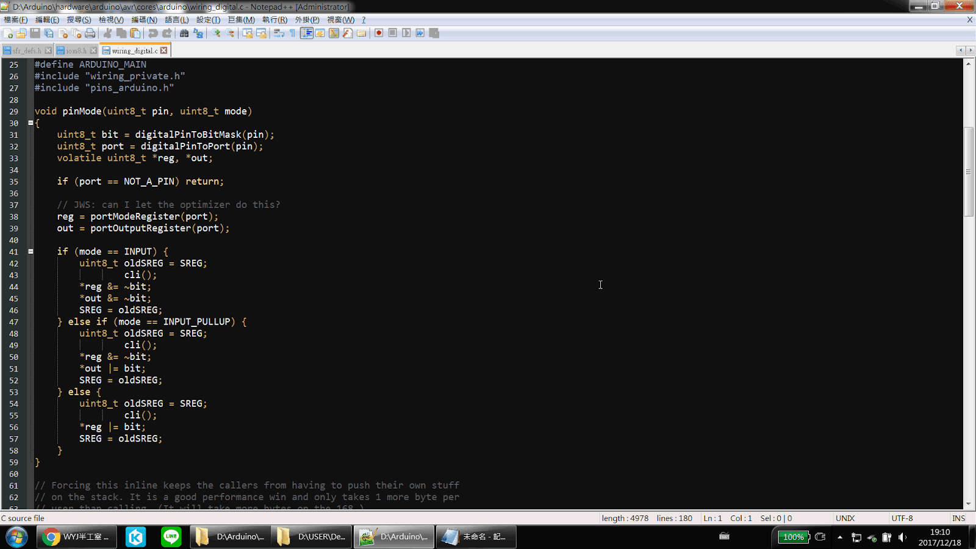
Task: Open LINE from the taskbar
Action: (171, 537)
